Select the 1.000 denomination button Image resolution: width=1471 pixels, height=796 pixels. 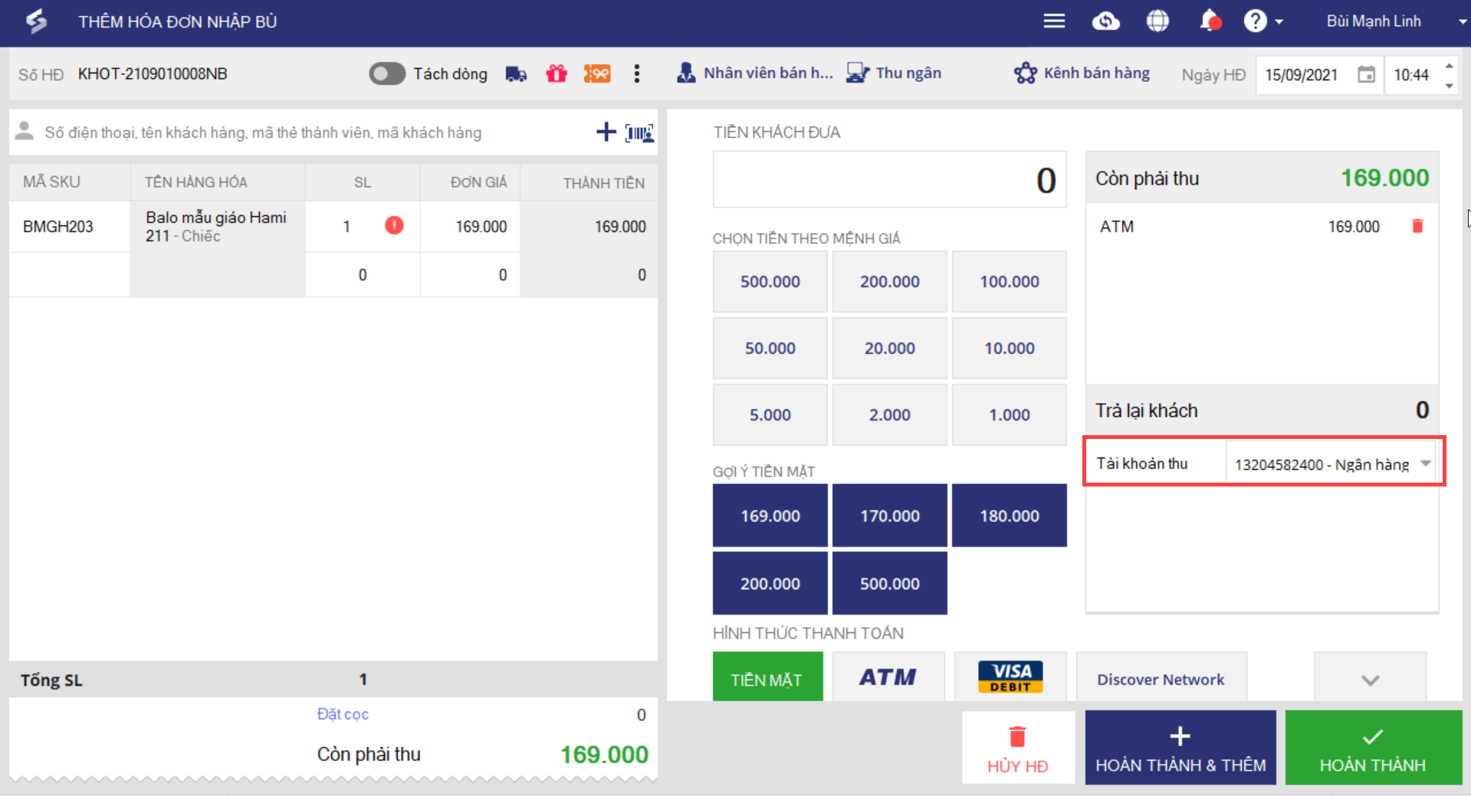(1009, 414)
